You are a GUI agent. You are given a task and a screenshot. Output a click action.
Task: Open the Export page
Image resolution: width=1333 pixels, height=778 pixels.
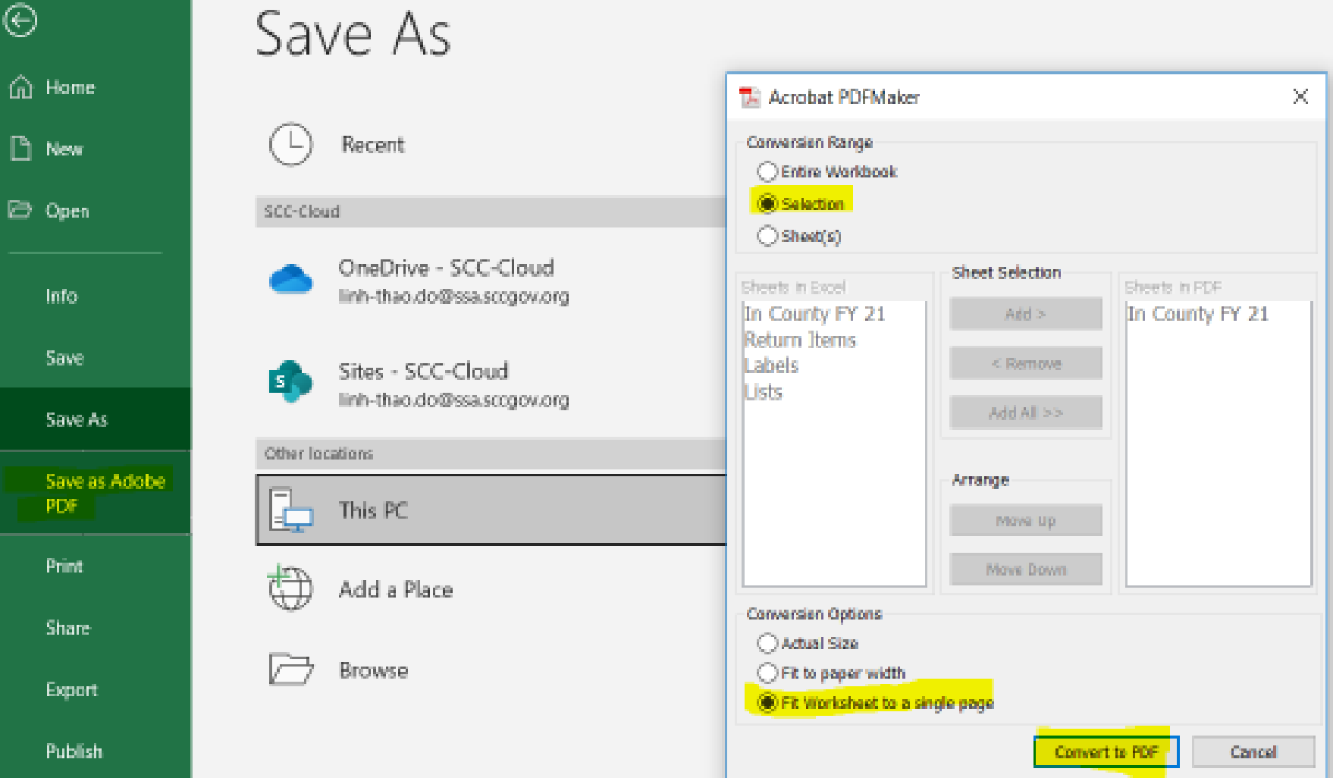point(96,689)
